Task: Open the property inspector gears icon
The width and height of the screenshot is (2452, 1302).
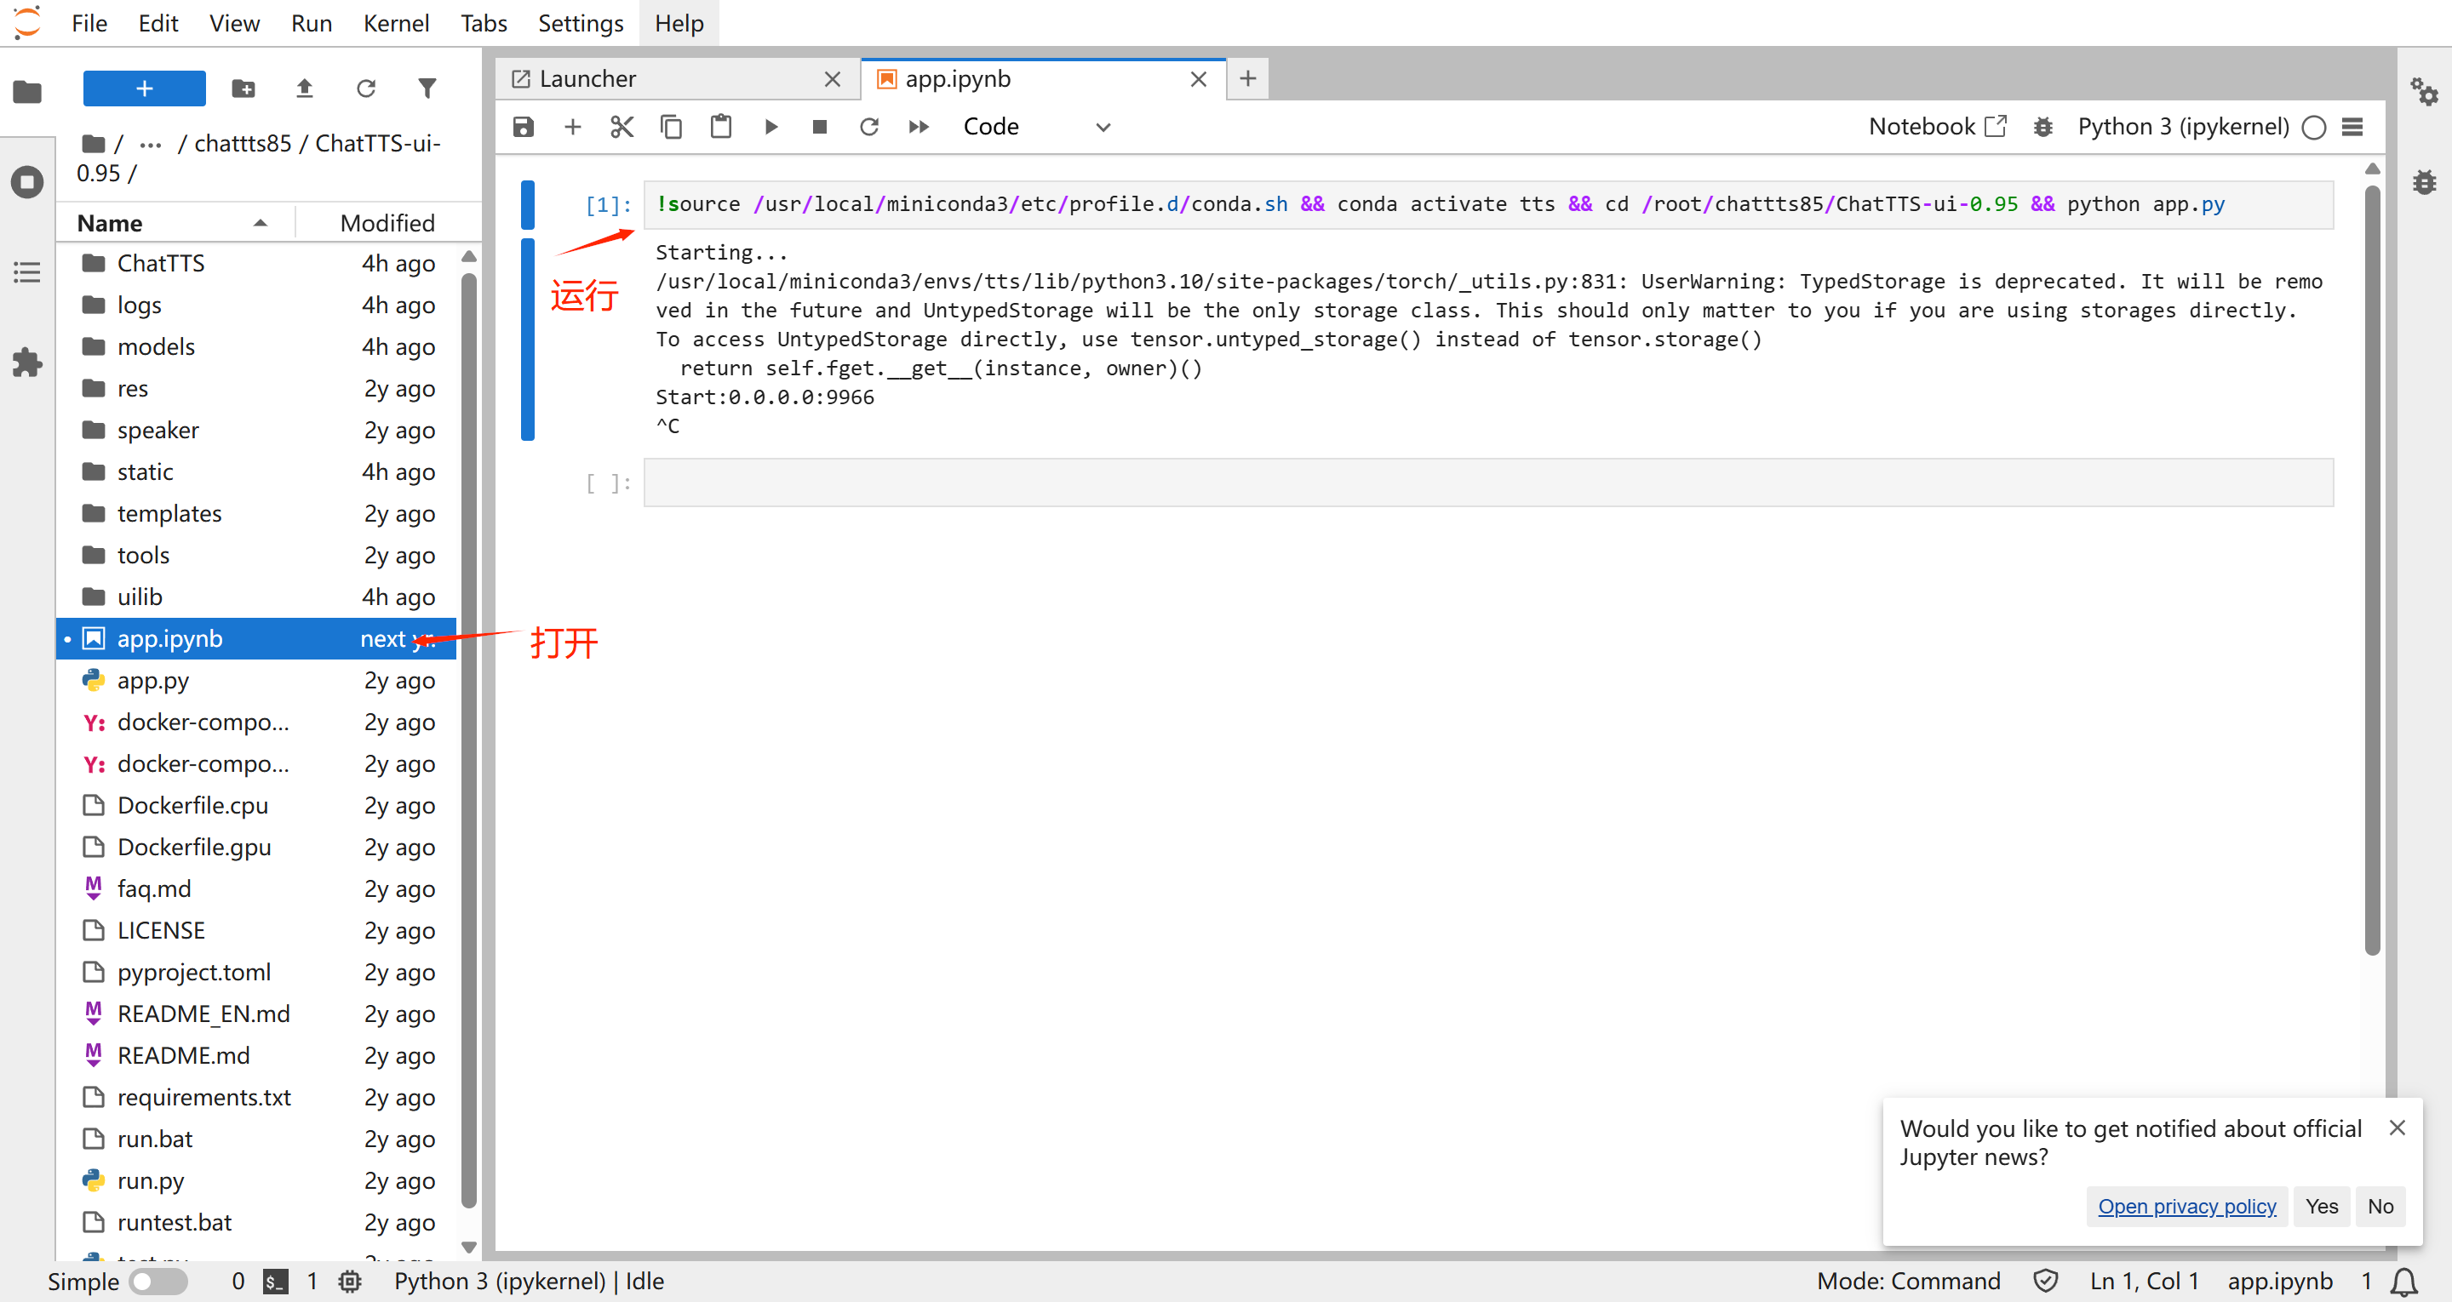Action: [2423, 91]
